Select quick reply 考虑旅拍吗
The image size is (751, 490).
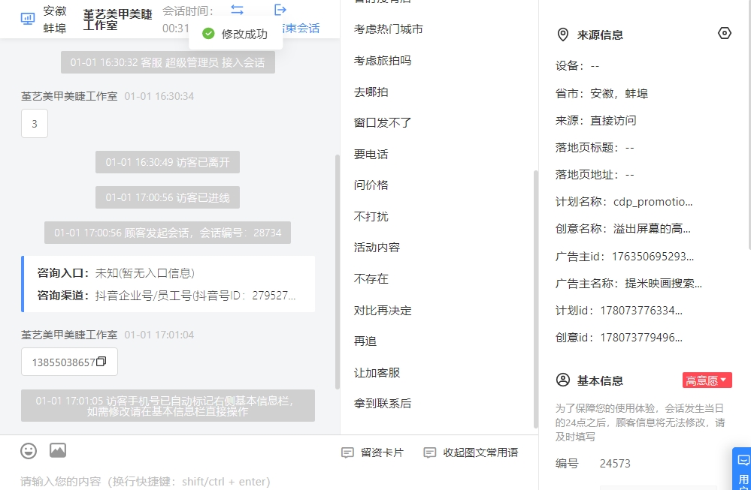[383, 61]
